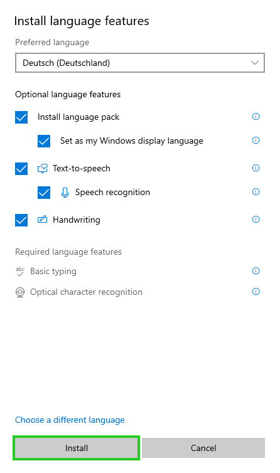This screenshot has height=473, width=280.
Task: Open Optical character recognition info icon
Action: pos(256,292)
